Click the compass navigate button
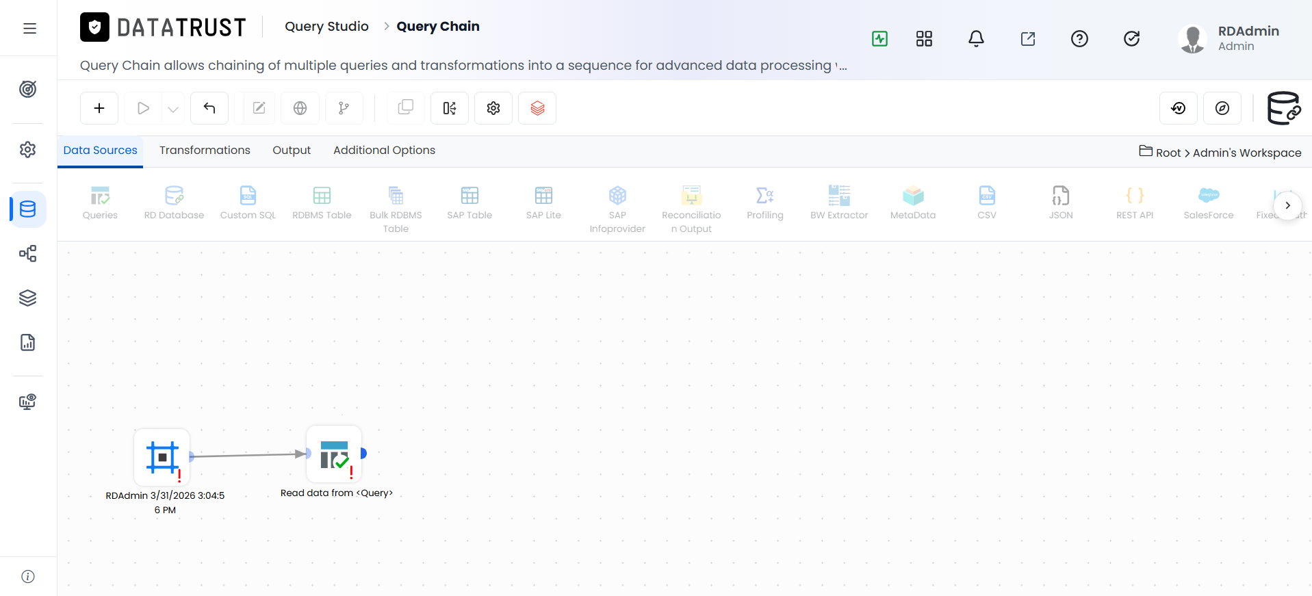 (1222, 108)
